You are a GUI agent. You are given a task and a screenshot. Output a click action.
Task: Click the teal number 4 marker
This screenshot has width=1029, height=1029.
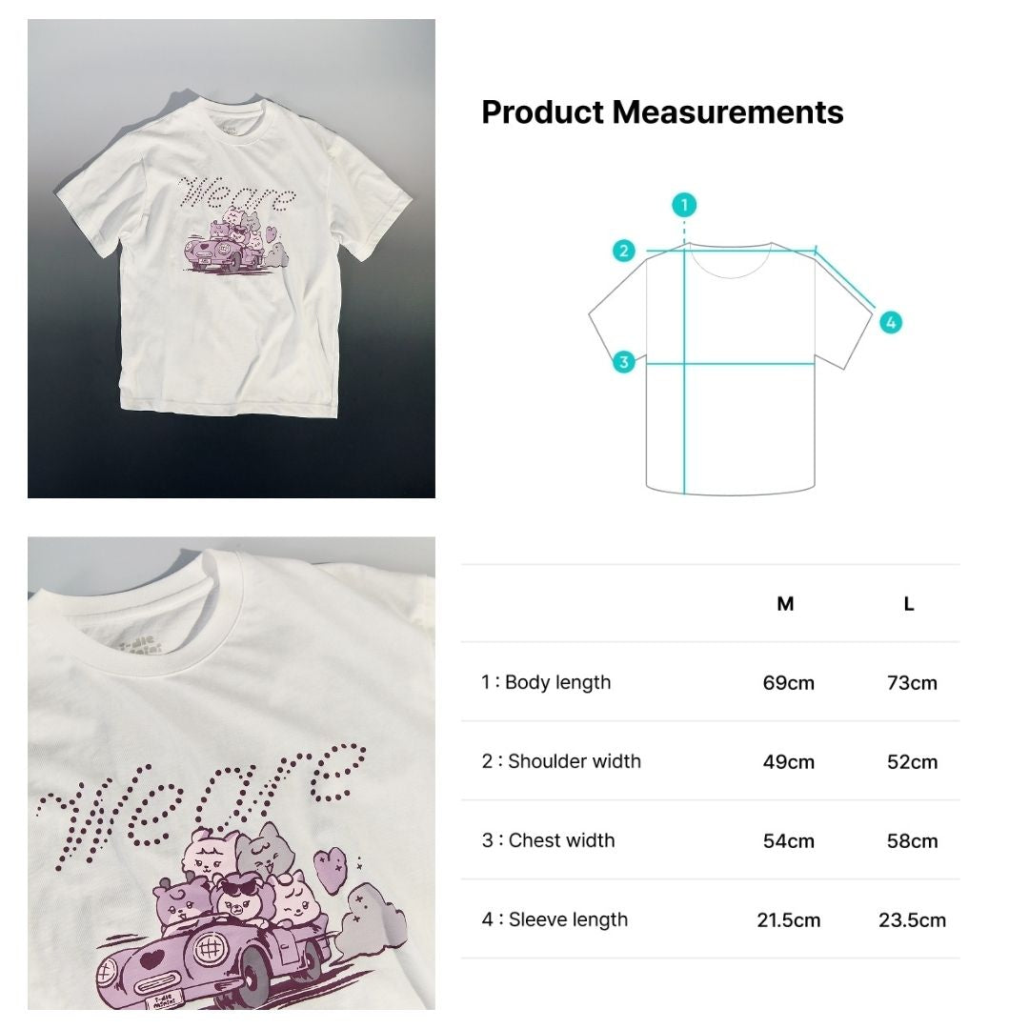pyautogui.click(x=891, y=322)
